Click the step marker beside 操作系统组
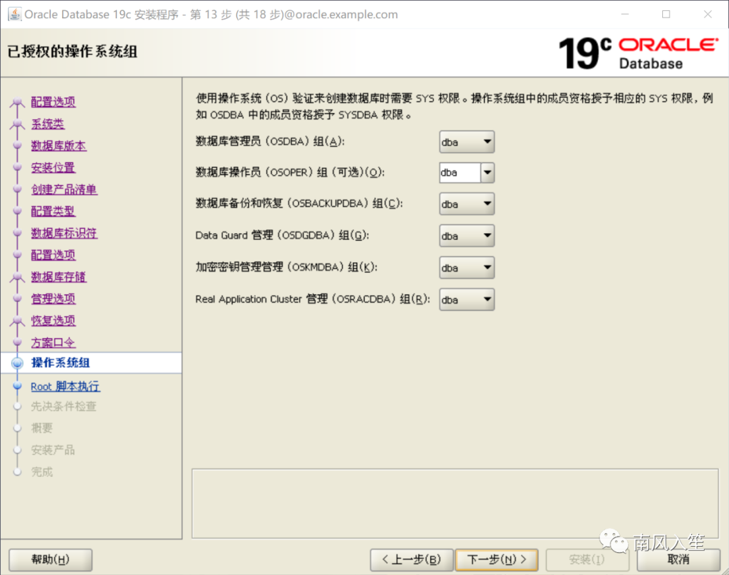This screenshot has width=729, height=575. point(17,363)
